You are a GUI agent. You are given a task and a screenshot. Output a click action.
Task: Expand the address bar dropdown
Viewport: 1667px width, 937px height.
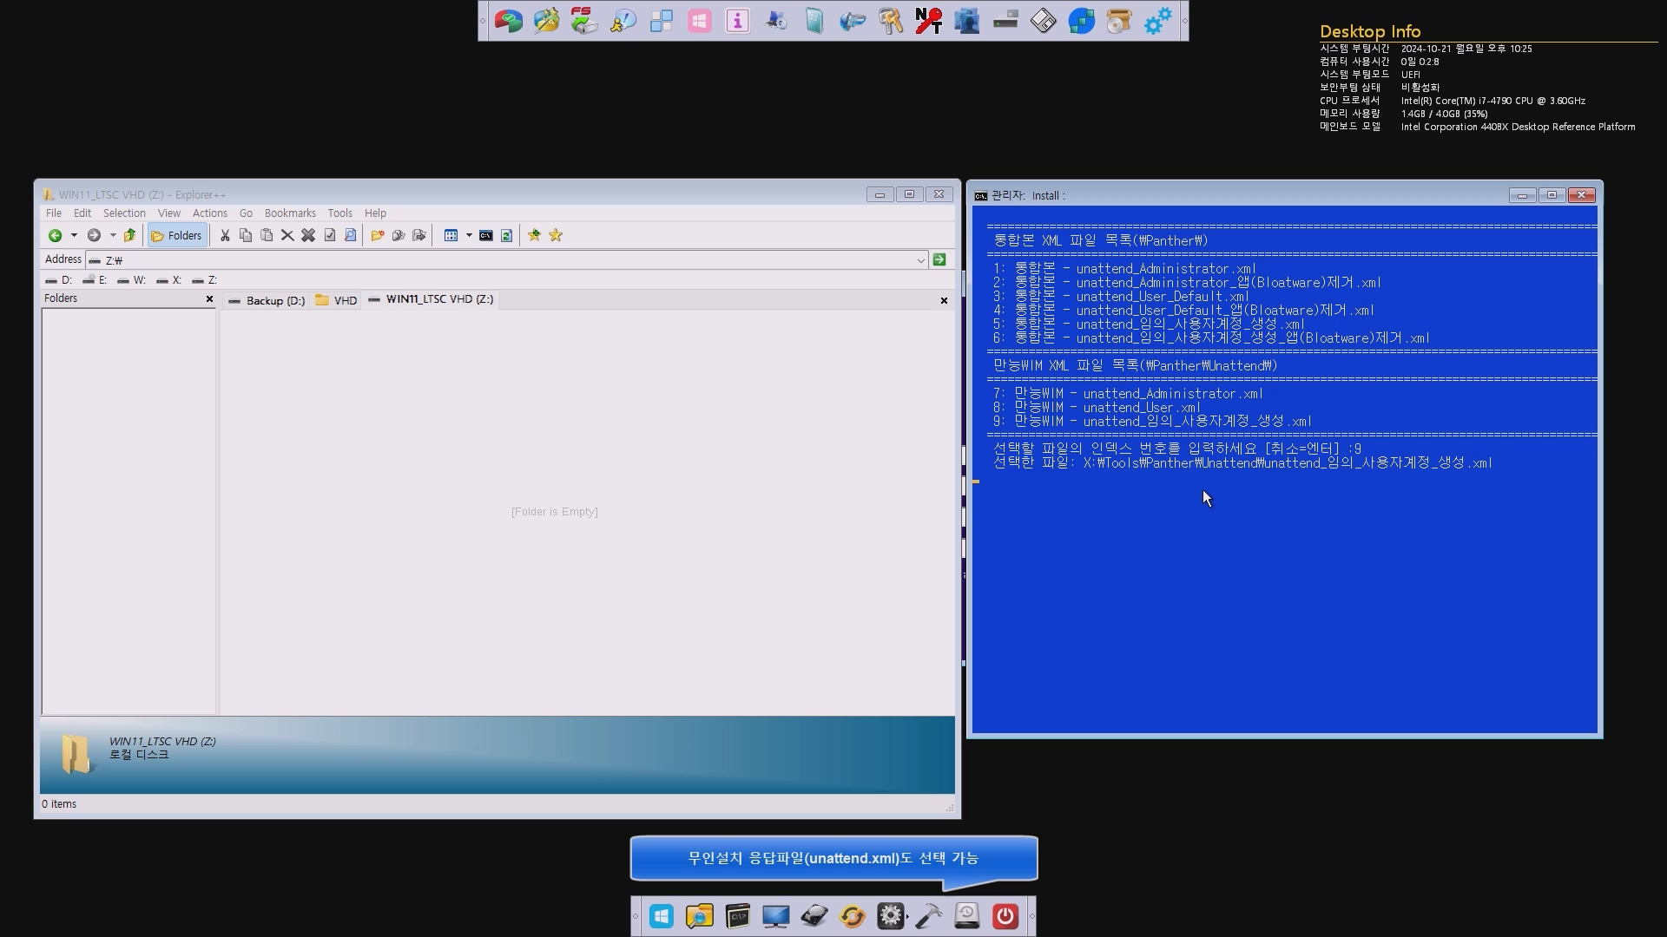tap(921, 260)
